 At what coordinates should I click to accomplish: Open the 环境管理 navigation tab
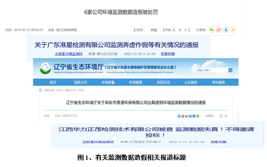[136, 82]
